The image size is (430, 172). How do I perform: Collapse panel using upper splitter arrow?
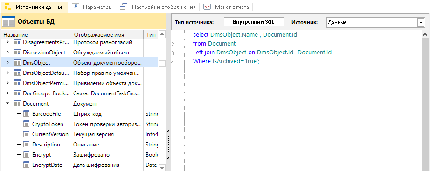pyautogui.click(x=169, y=131)
